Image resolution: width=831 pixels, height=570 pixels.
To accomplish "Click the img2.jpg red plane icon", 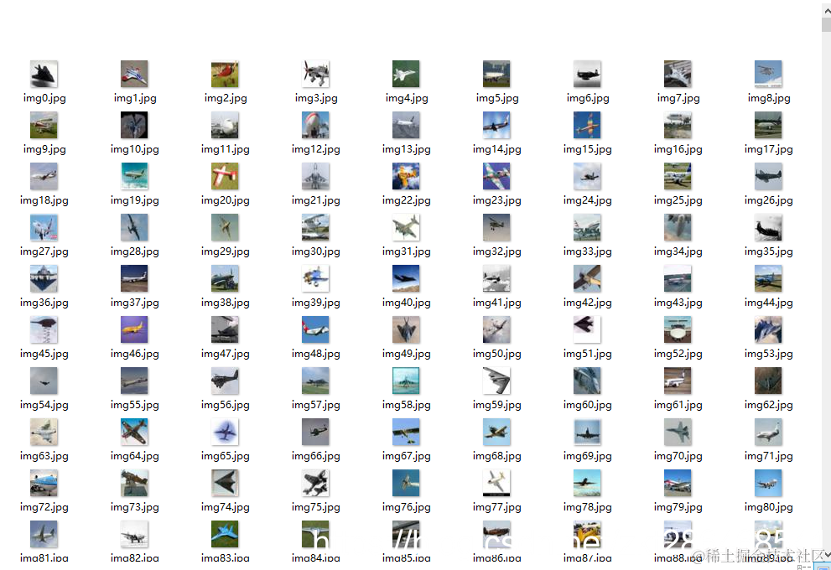I will (x=226, y=74).
